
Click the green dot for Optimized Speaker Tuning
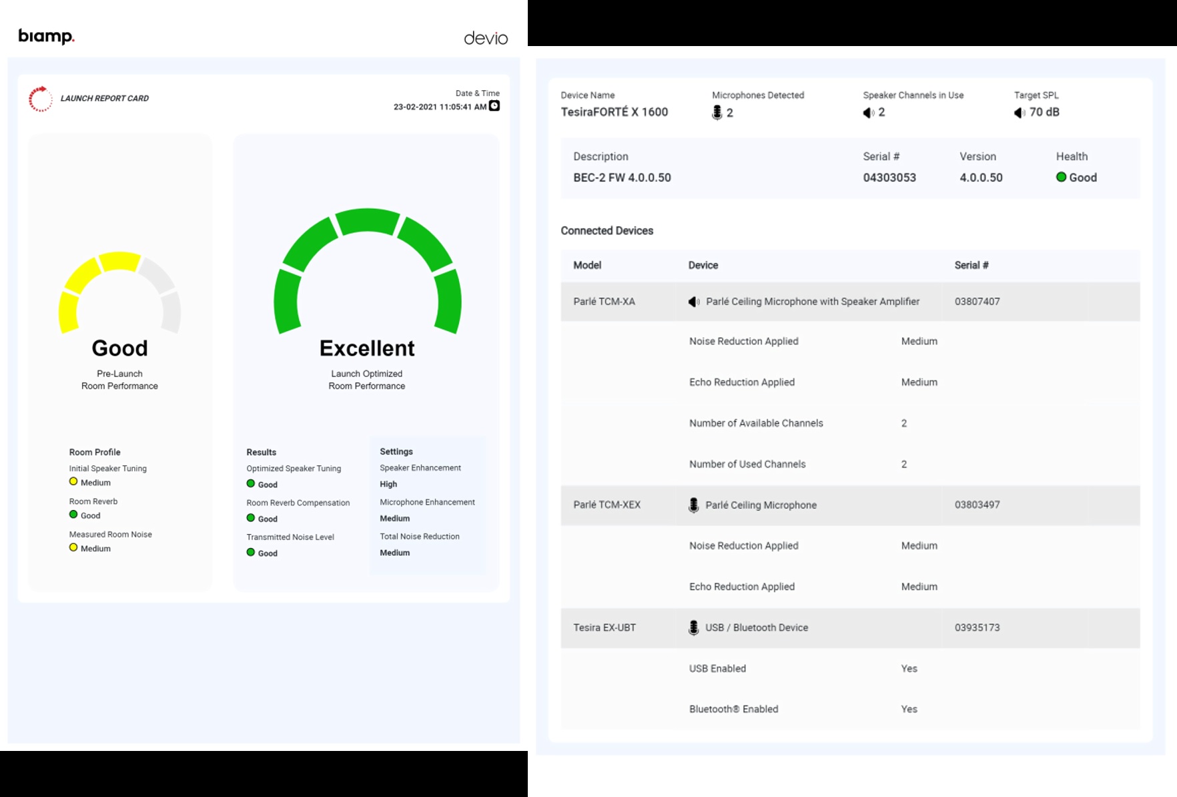[251, 483]
